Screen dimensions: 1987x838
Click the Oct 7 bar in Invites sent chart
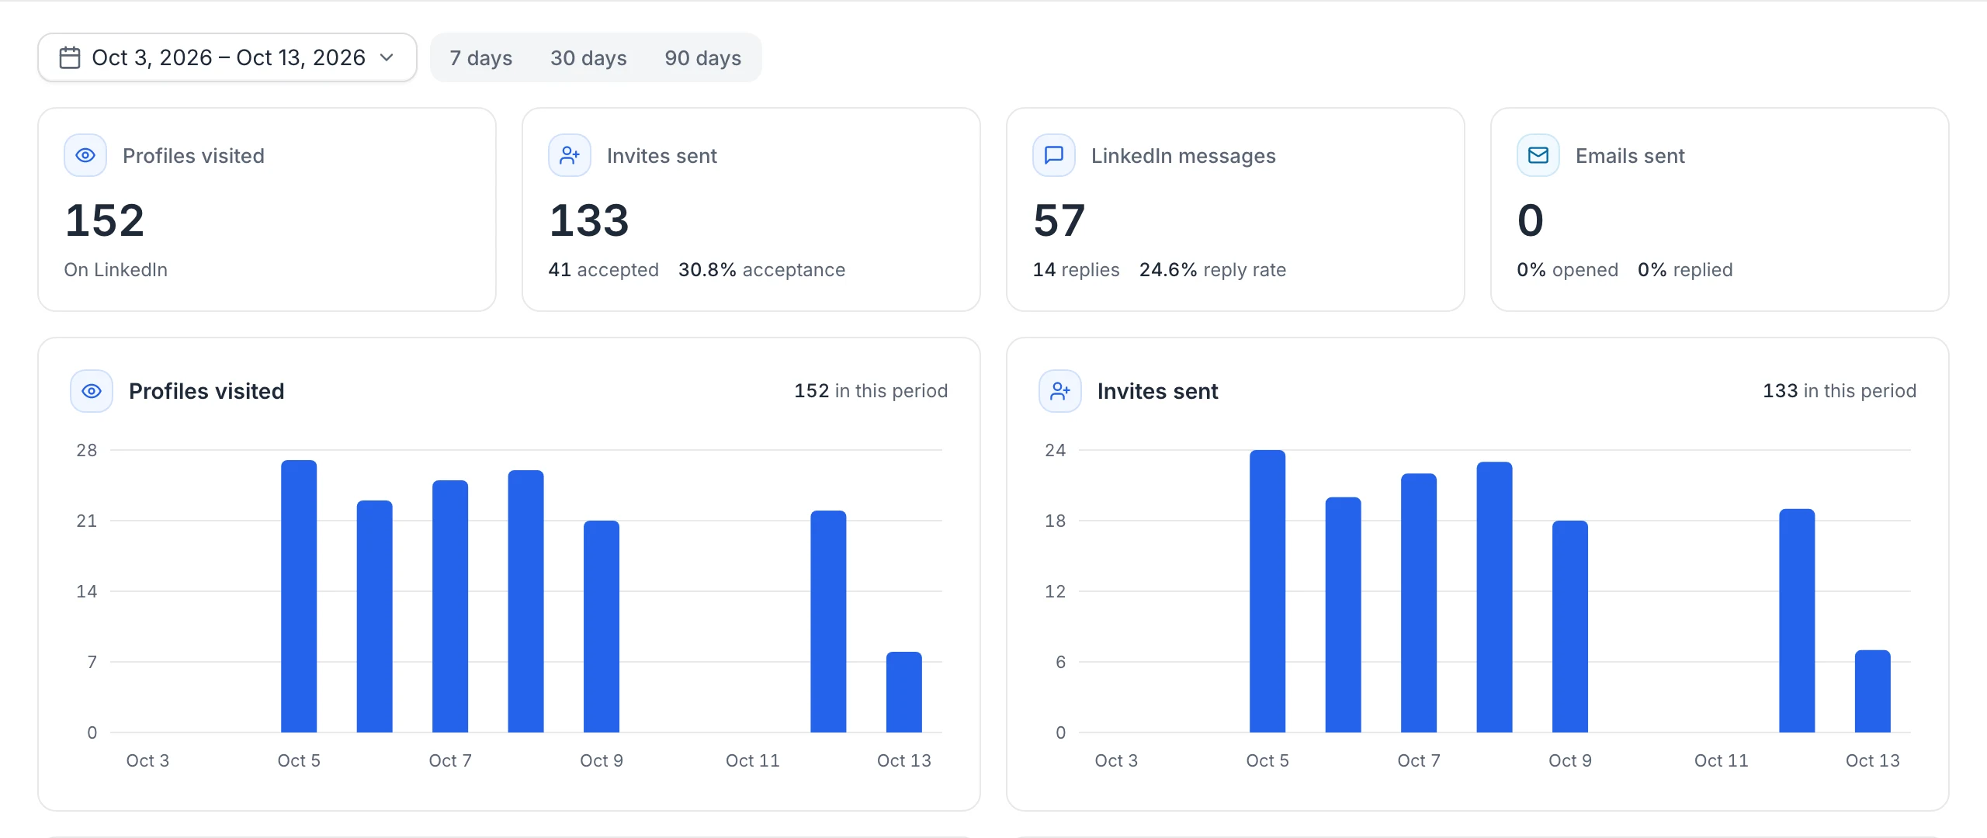point(1419,603)
